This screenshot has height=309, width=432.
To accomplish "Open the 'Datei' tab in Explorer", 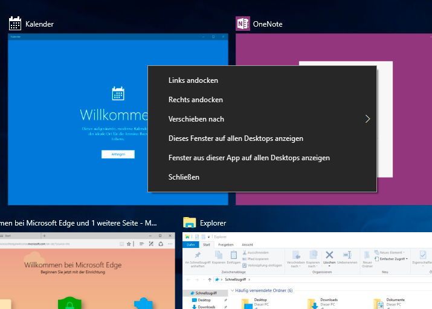I will [x=191, y=244].
